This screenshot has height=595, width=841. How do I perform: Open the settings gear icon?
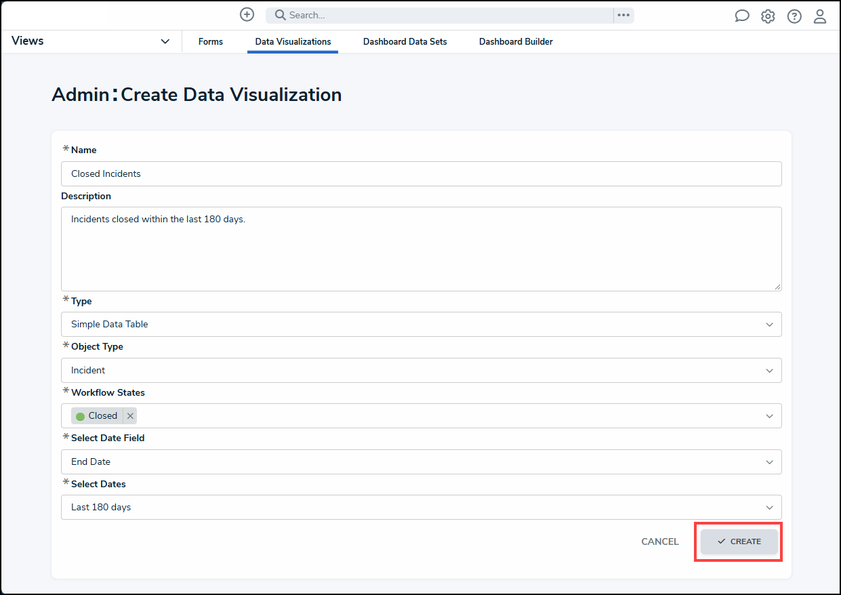coord(768,16)
